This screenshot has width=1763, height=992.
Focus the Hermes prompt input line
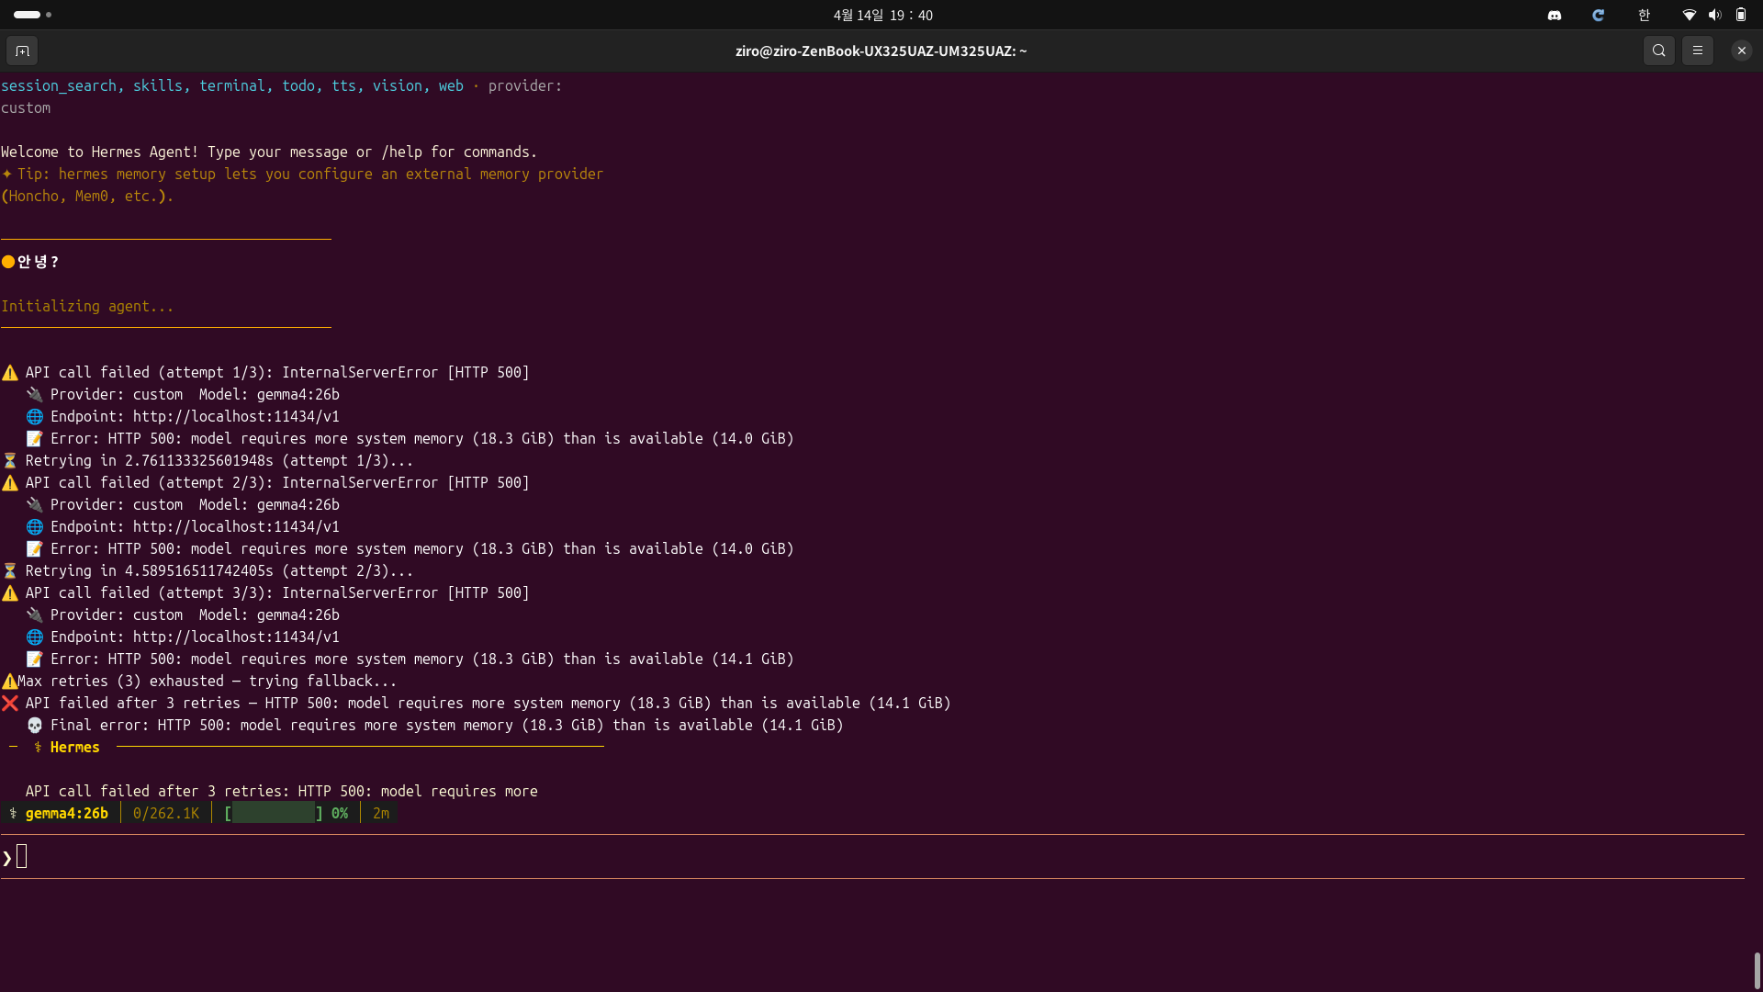pyautogui.click(x=872, y=857)
